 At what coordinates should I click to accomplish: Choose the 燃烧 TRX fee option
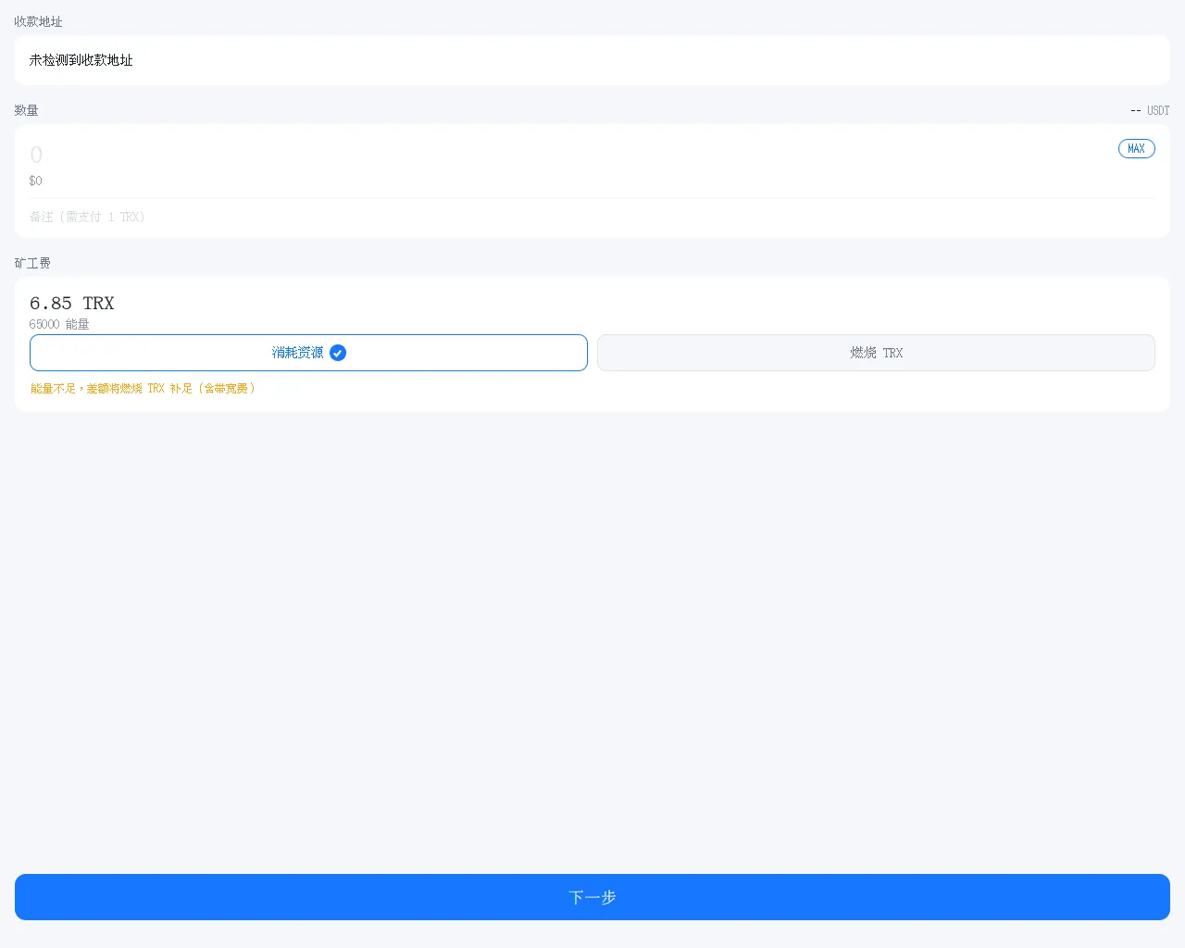click(x=876, y=353)
